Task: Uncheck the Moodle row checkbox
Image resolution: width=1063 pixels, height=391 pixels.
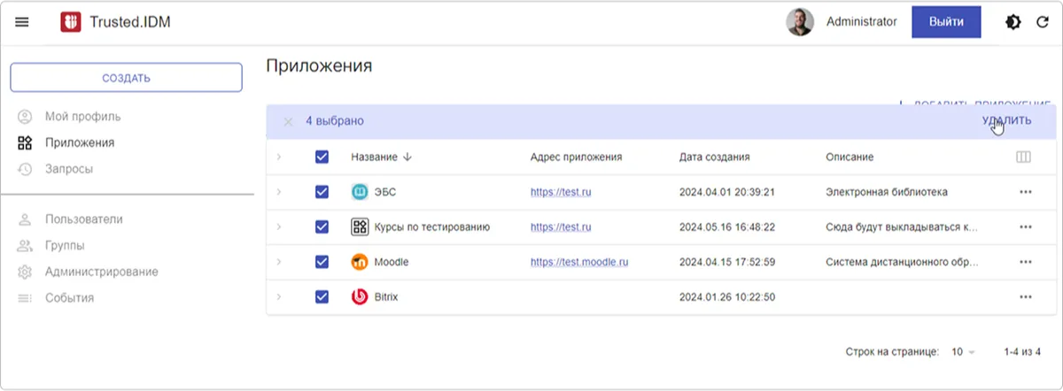Action: [322, 262]
